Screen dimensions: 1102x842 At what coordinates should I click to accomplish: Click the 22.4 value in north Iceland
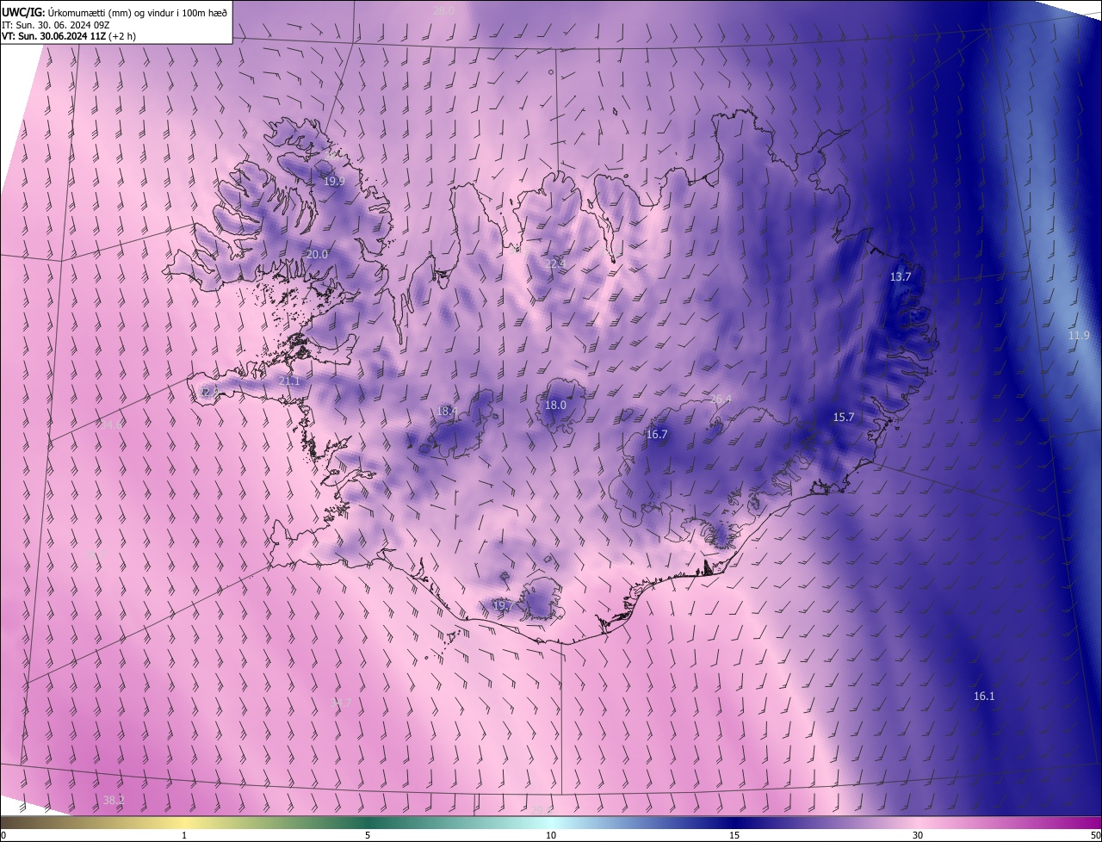[x=555, y=263]
